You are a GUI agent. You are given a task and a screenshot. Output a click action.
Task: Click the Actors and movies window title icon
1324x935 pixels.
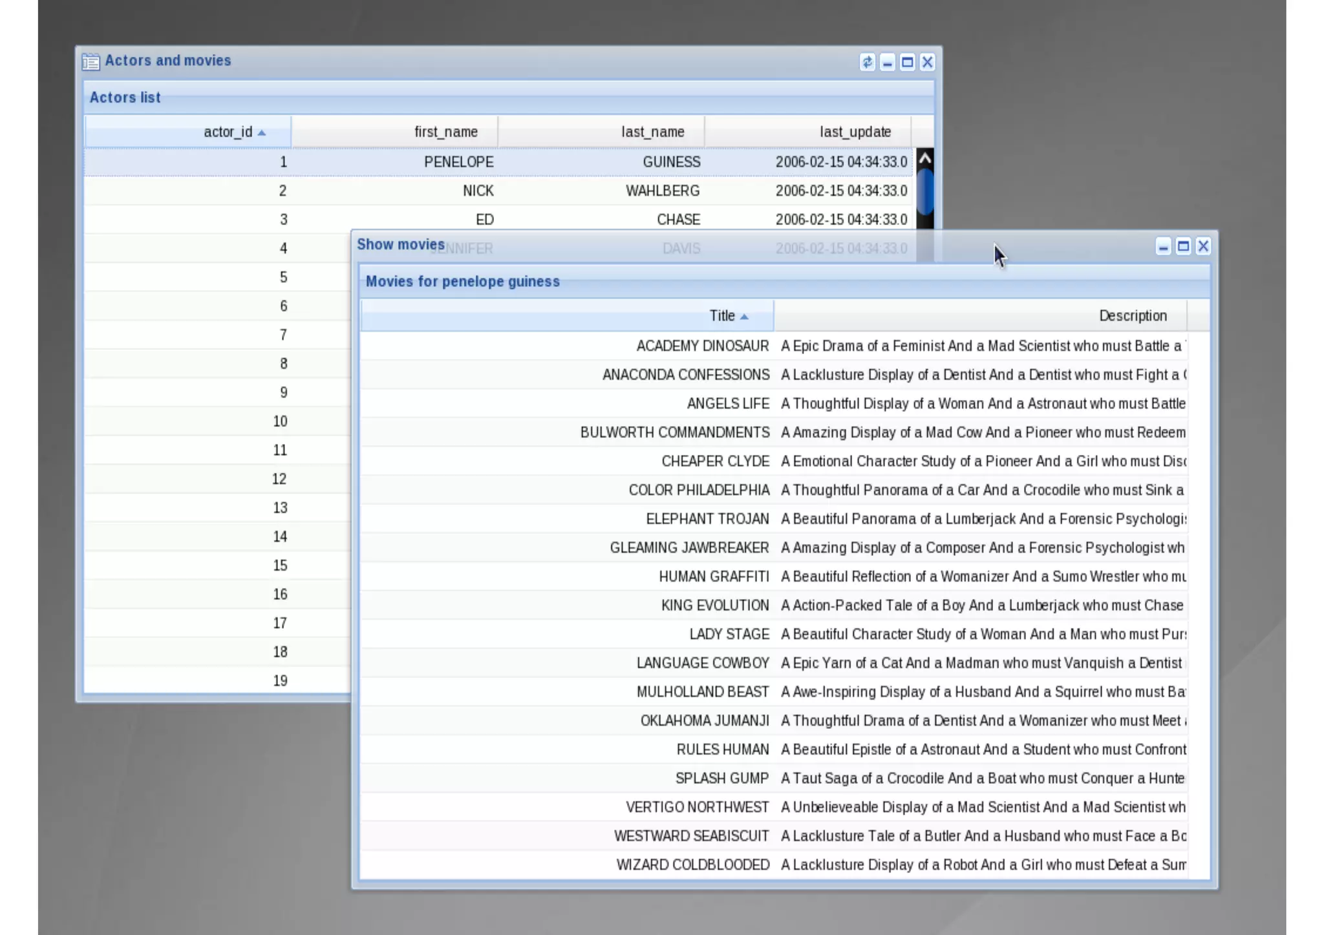point(91,61)
